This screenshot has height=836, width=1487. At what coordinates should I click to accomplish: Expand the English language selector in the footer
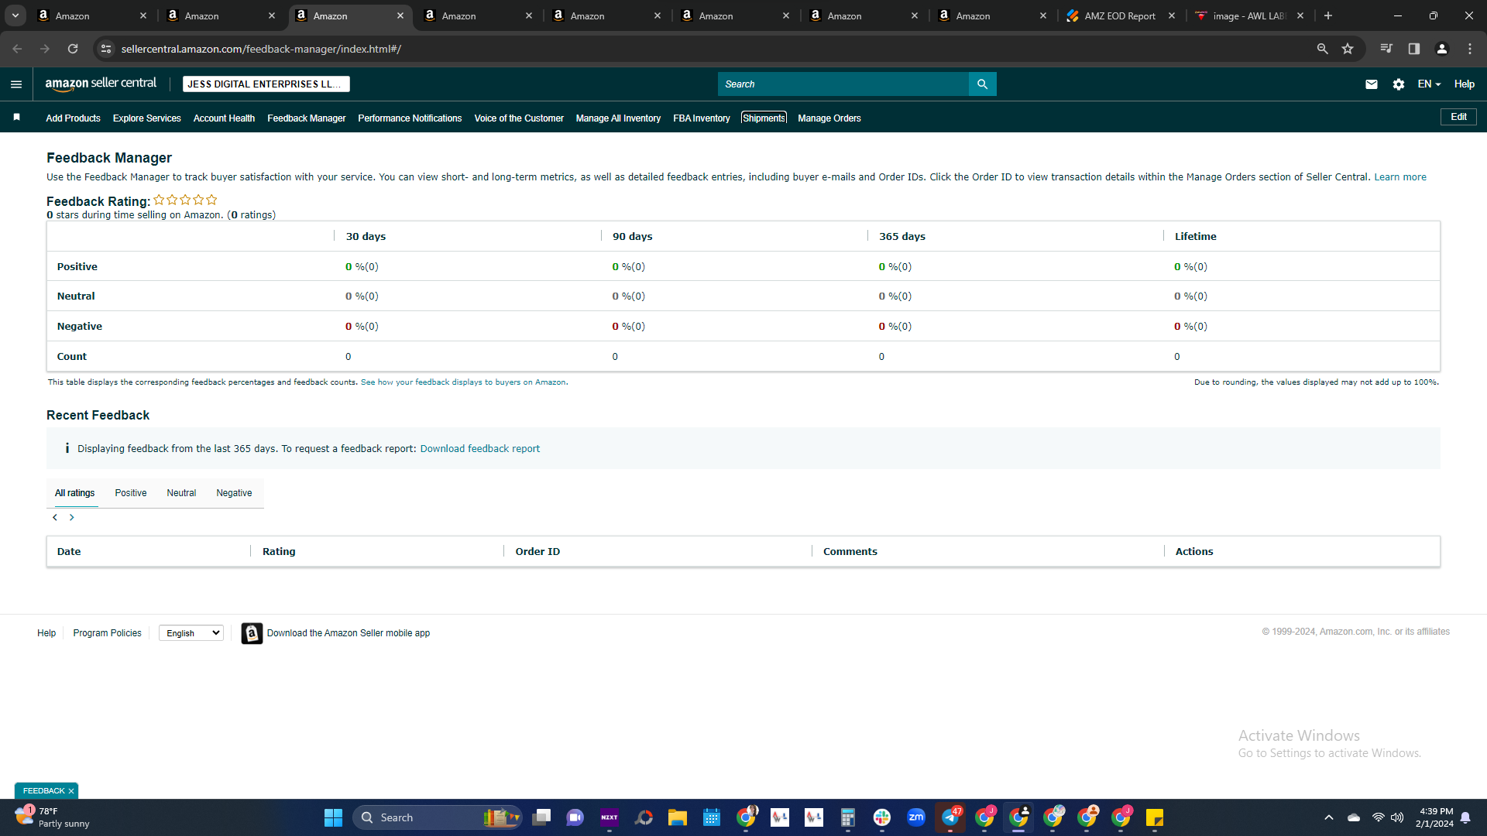coord(191,633)
